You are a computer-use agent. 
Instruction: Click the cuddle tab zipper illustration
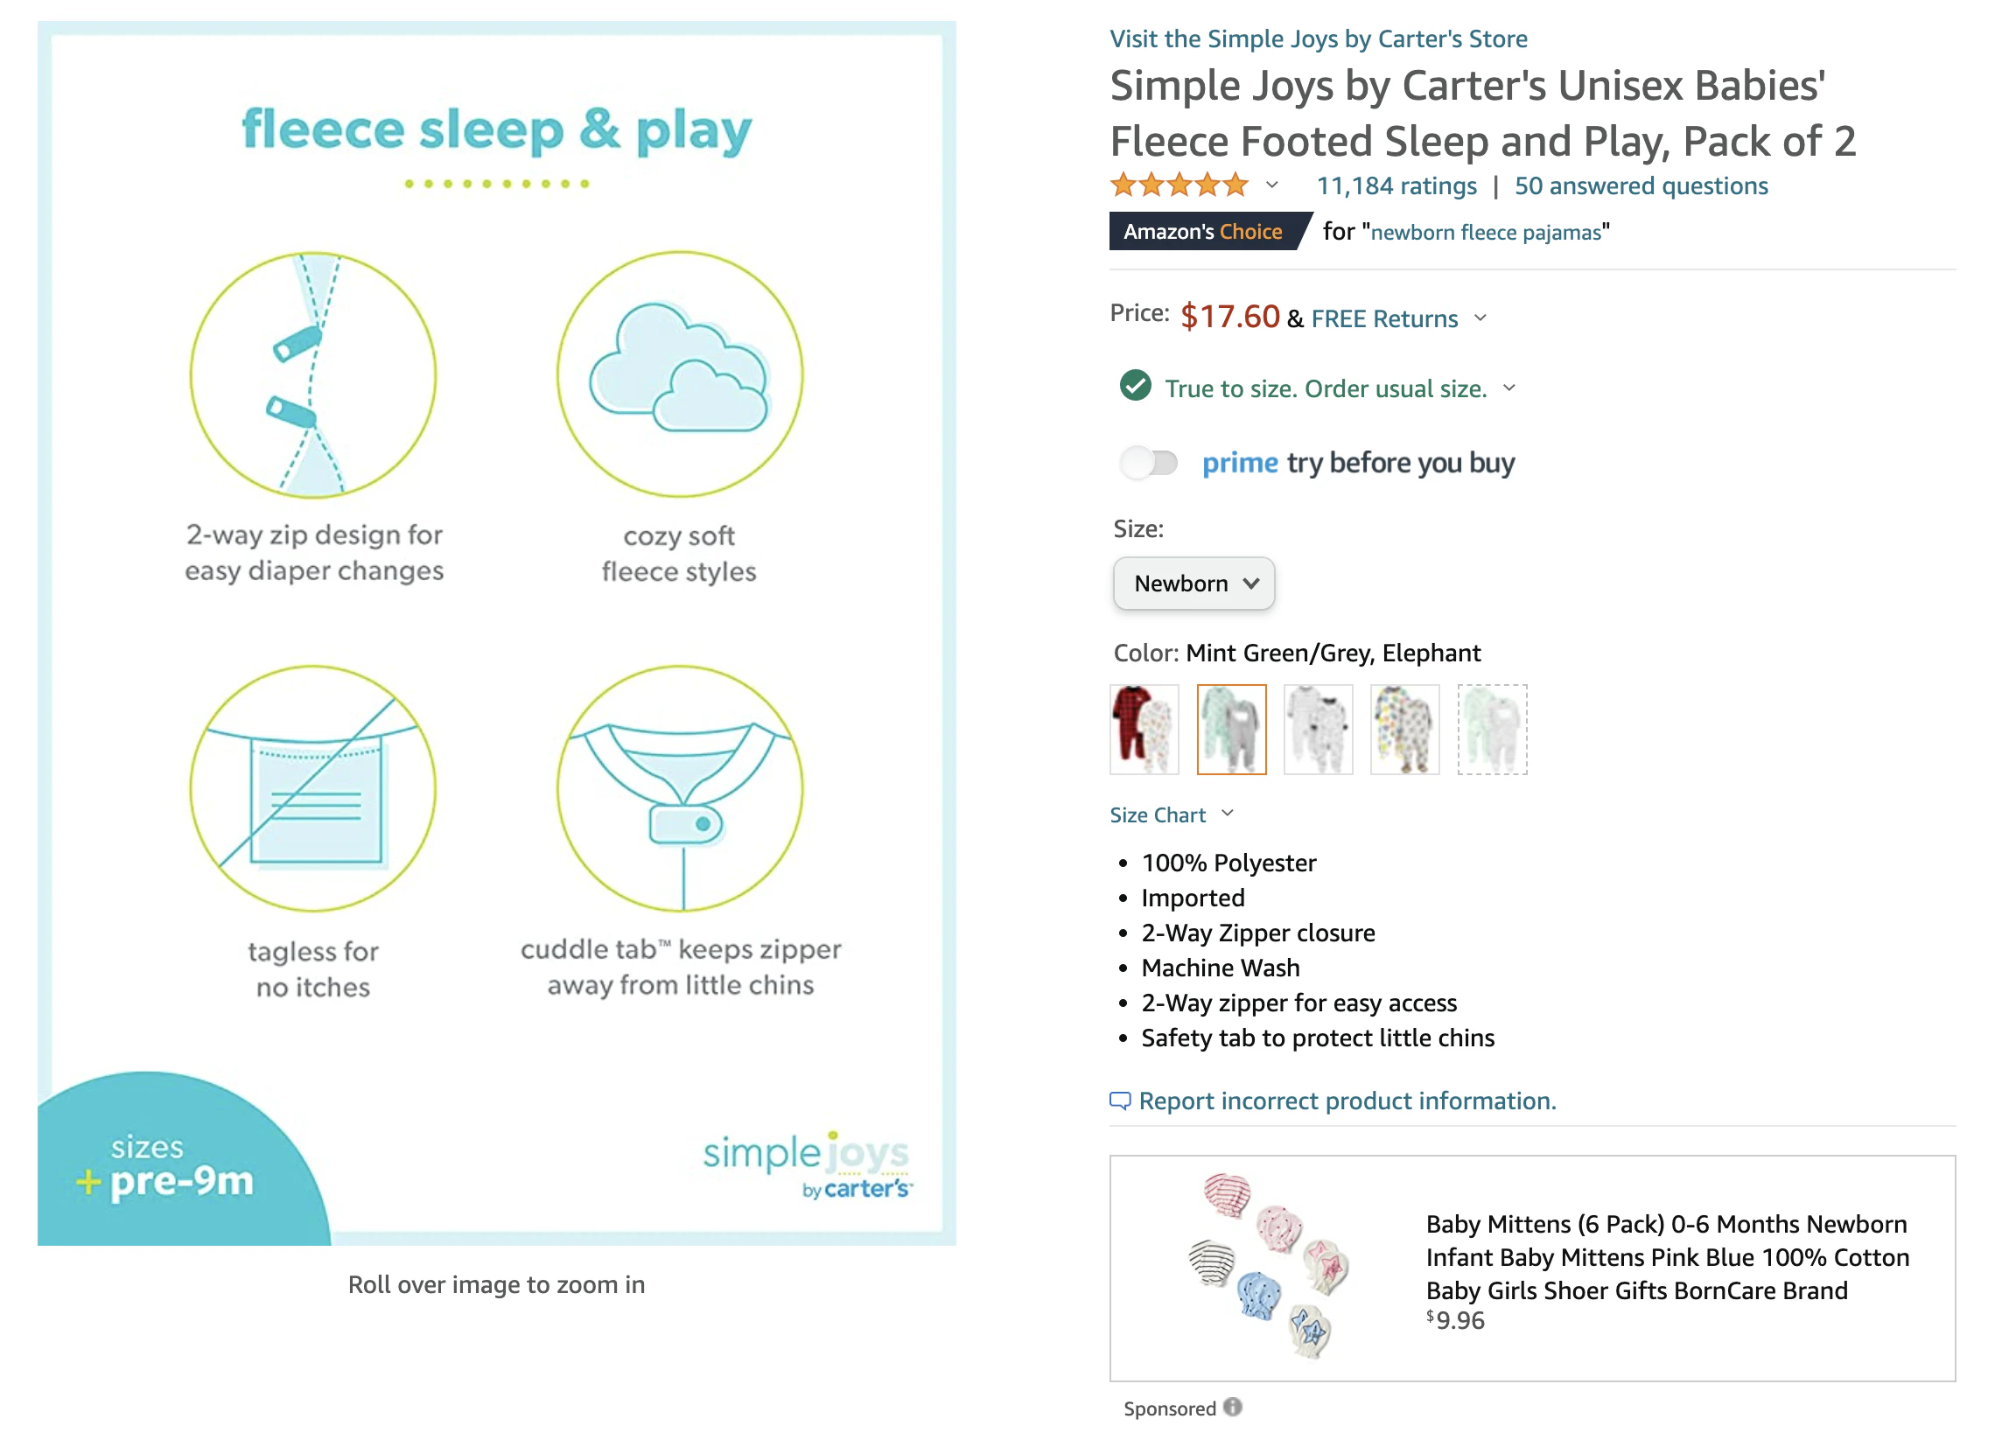[680, 788]
